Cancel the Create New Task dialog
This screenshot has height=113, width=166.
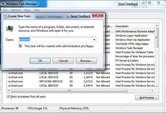(x=63, y=61)
